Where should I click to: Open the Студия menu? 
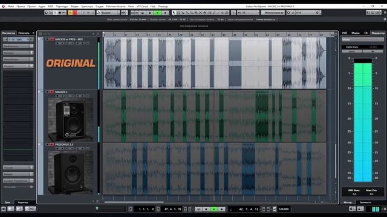pyautogui.click(x=100, y=7)
